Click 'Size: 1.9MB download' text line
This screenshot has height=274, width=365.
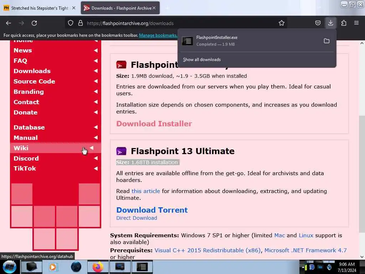(181, 76)
